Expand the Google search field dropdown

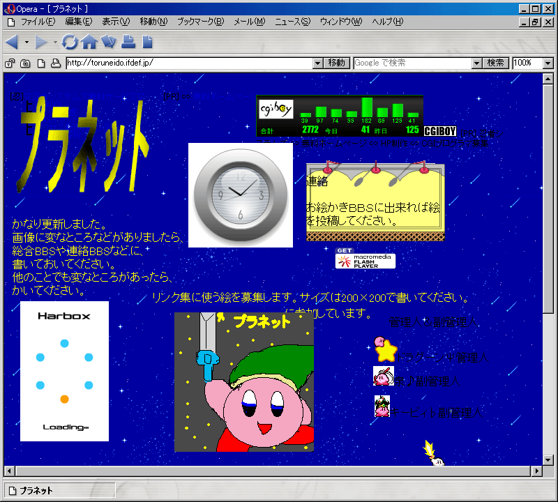click(x=476, y=63)
